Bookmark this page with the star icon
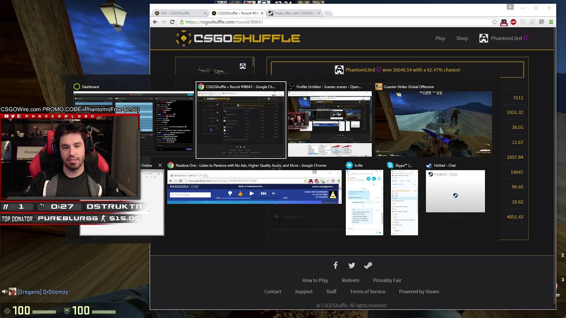The height and width of the screenshot is (318, 566). (x=494, y=22)
